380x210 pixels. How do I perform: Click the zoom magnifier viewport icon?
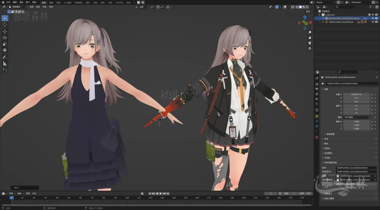point(310,32)
